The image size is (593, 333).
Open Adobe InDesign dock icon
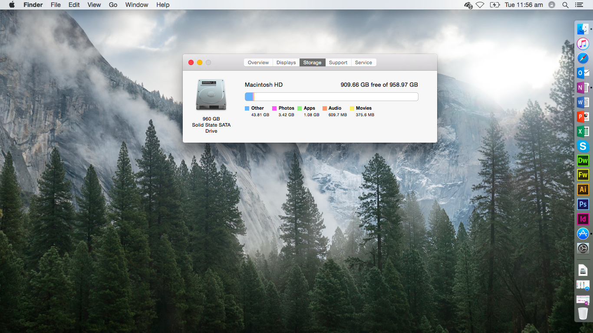pos(583,219)
